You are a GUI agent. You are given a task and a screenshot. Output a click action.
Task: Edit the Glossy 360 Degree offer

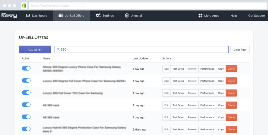click(166, 69)
